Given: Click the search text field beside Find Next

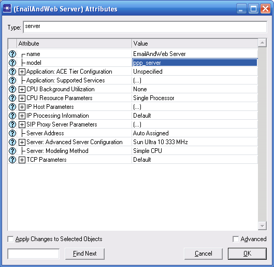Looking at the screenshot, I should [33, 254].
